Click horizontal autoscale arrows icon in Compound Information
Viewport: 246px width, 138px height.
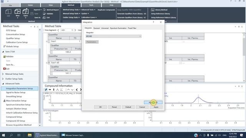tap(50, 90)
